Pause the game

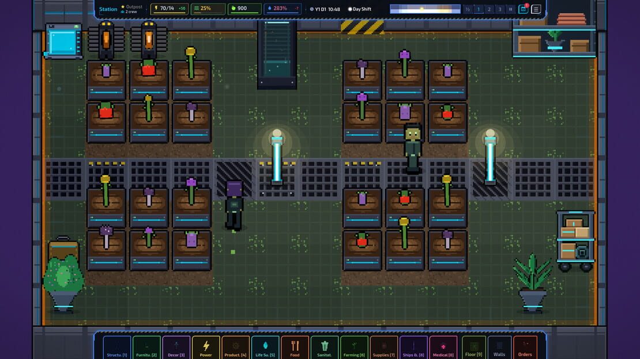(x=510, y=9)
